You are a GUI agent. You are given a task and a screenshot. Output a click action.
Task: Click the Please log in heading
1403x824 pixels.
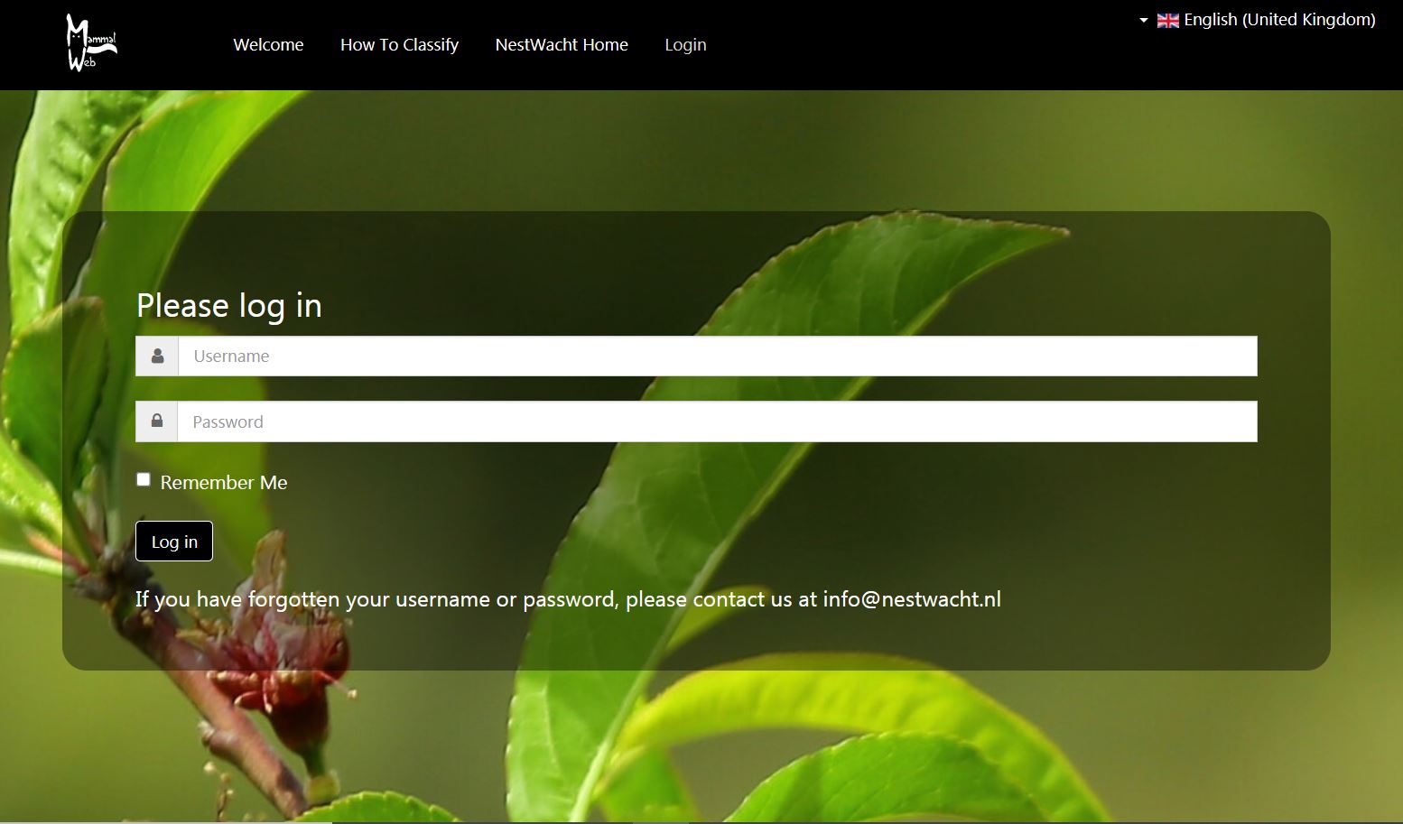click(x=229, y=306)
